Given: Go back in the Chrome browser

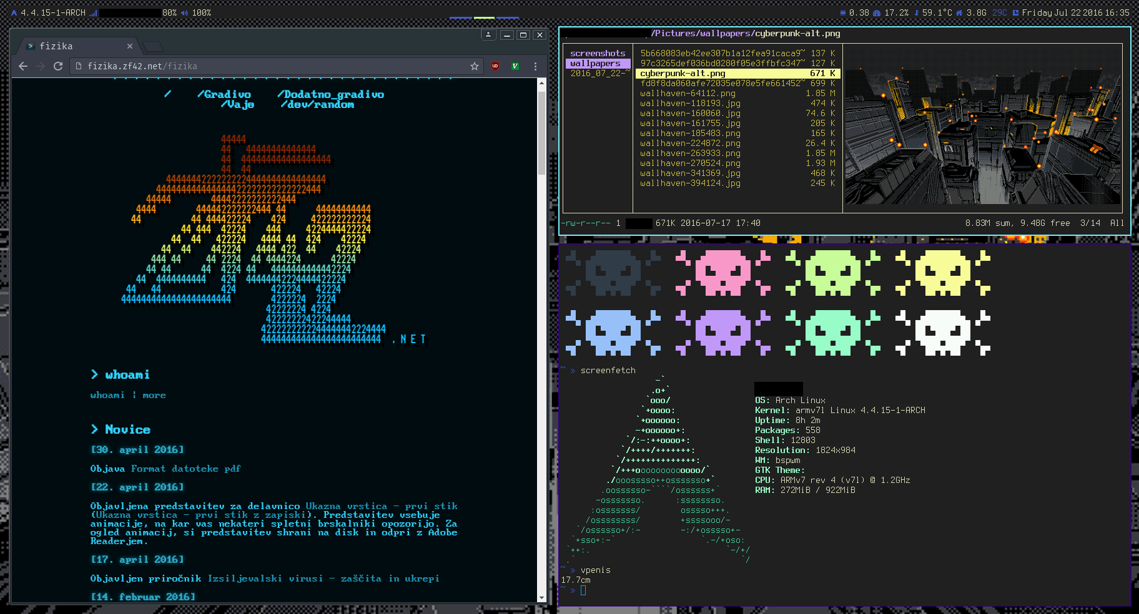Looking at the screenshot, I should (x=23, y=66).
